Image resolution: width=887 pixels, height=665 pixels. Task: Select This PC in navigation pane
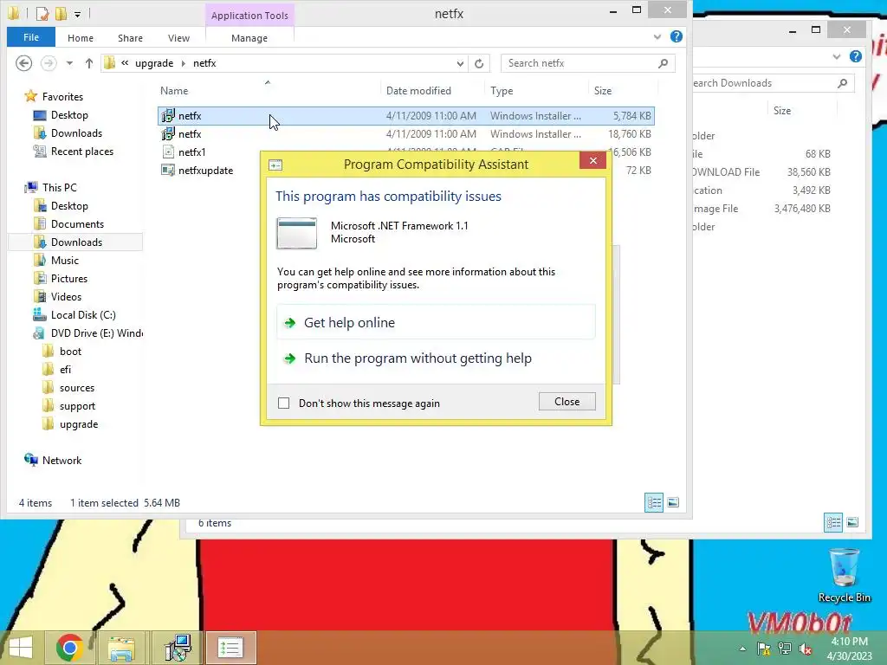point(59,187)
